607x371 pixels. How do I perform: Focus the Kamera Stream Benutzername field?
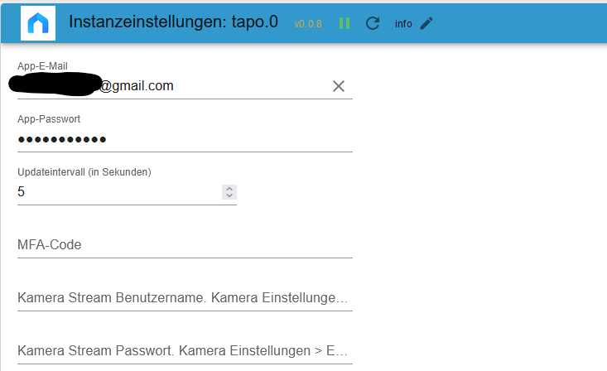pos(184,298)
